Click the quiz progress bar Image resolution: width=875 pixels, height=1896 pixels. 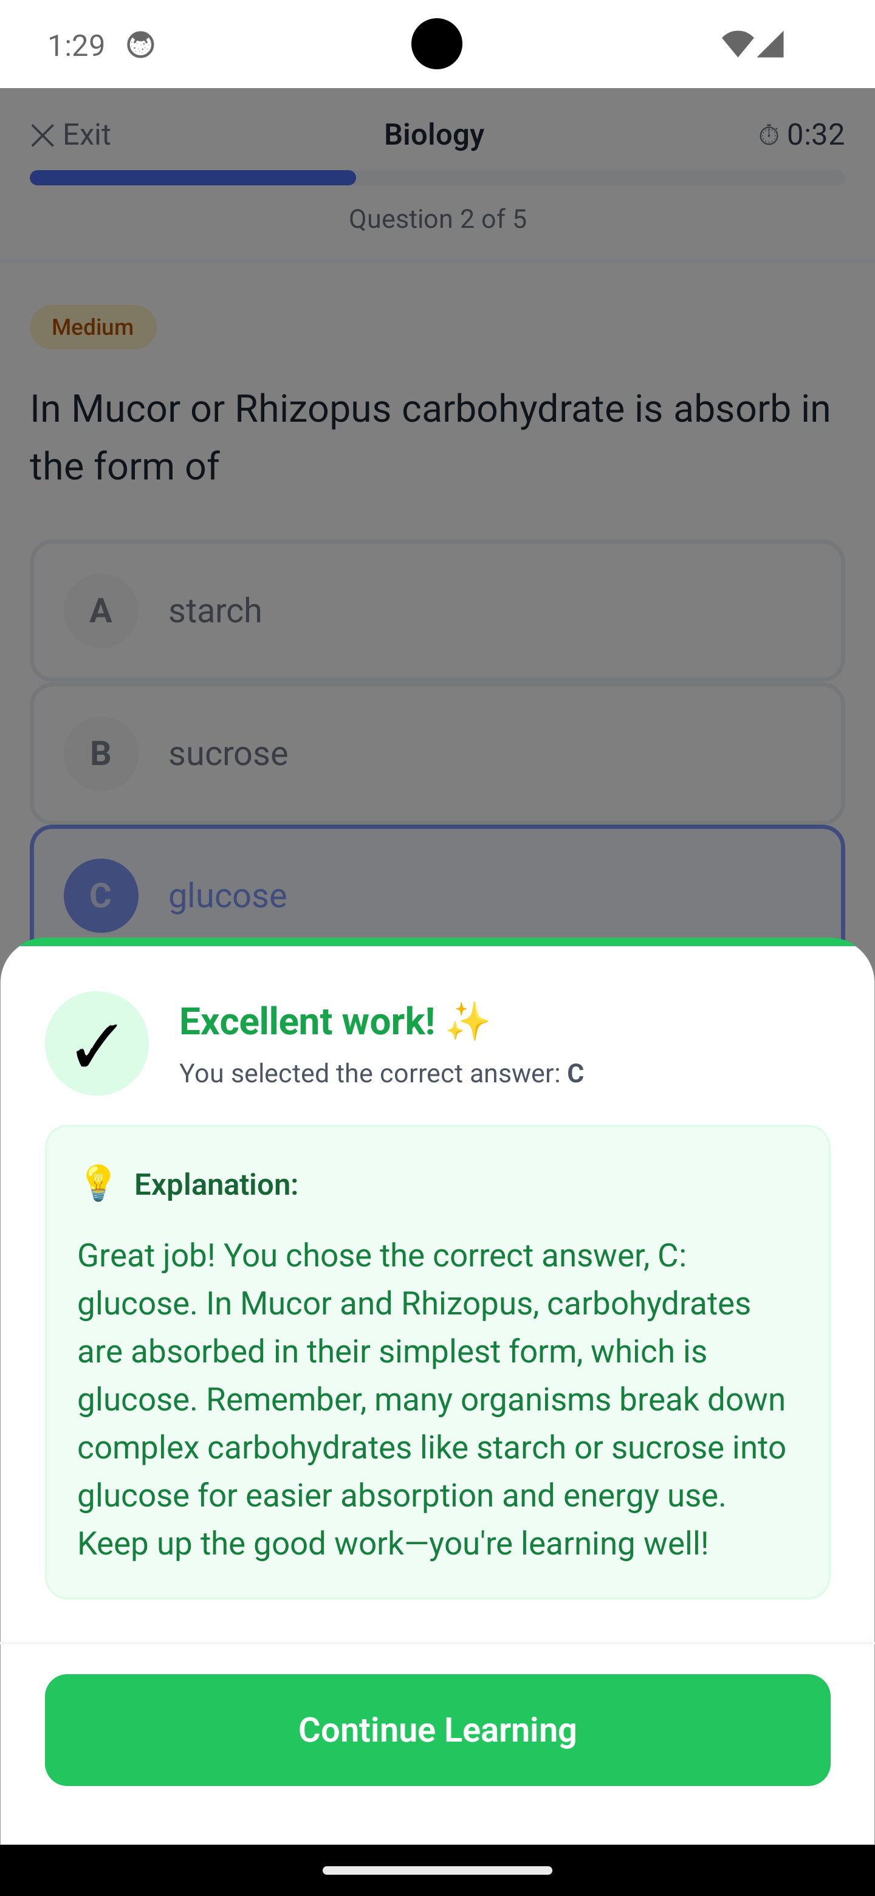tap(437, 177)
